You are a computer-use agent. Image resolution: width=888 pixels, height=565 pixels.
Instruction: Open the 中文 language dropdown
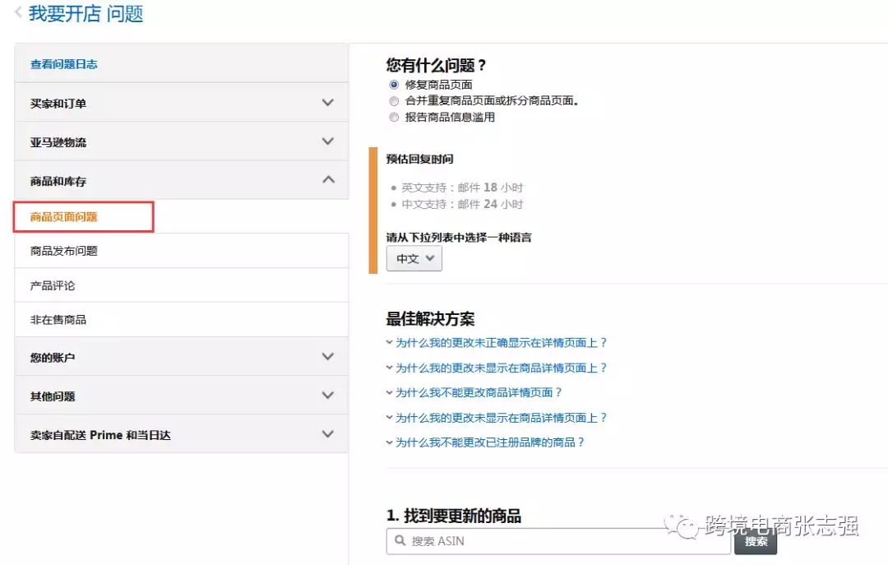click(414, 258)
